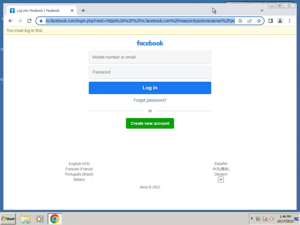300x225 pixels.
Task: Click the address bar URL
Action: (140, 21)
